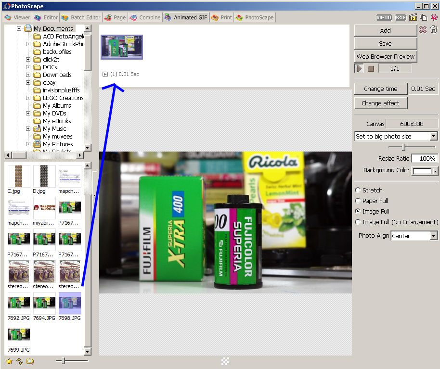Click the file list scroll down arrow
Viewport: 440px width, 369px height.
coord(88,351)
